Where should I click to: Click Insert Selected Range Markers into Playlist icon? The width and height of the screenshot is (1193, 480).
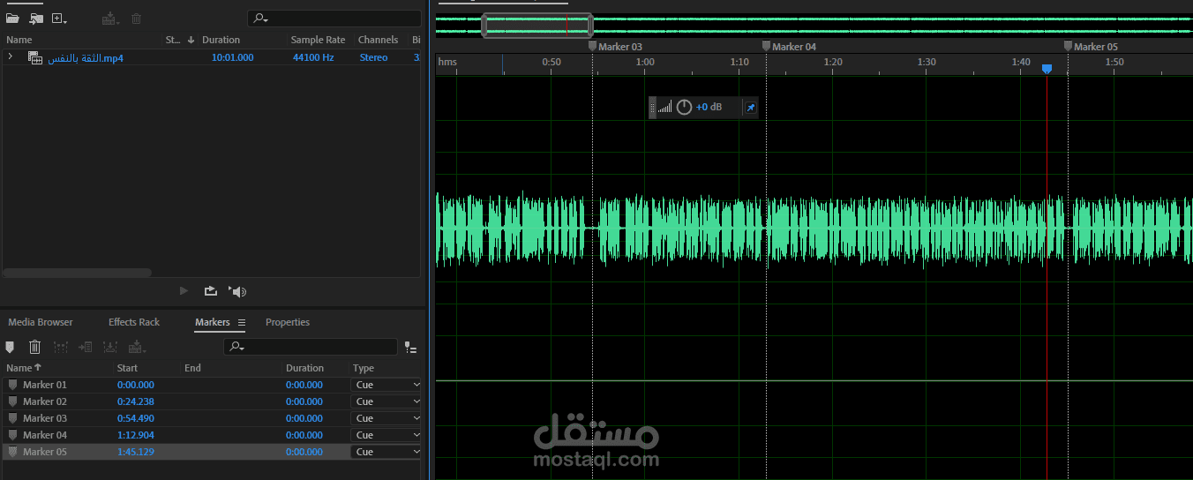(x=86, y=348)
